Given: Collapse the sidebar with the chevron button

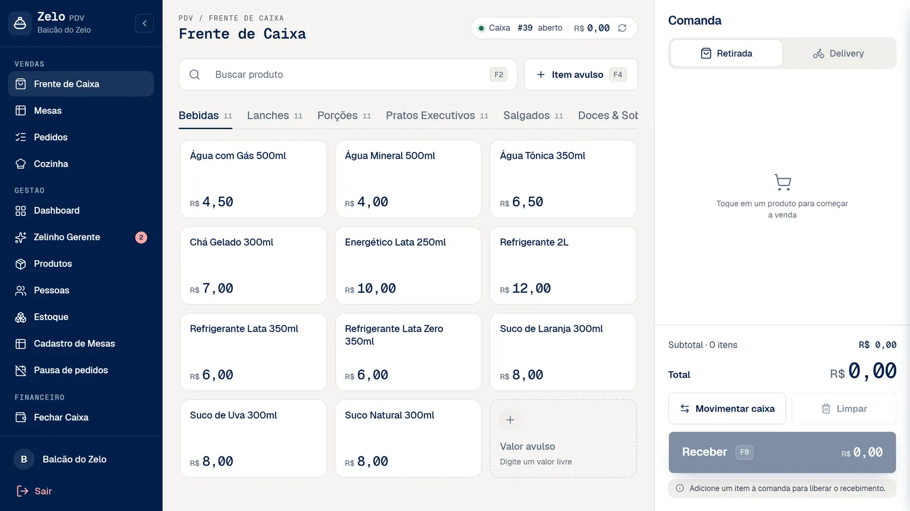Looking at the screenshot, I should pos(144,23).
